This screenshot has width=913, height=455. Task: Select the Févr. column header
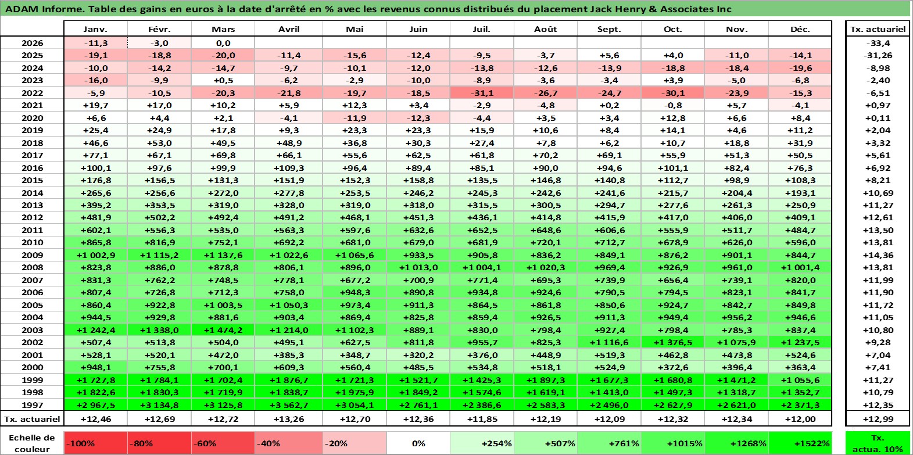(x=159, y=29)
